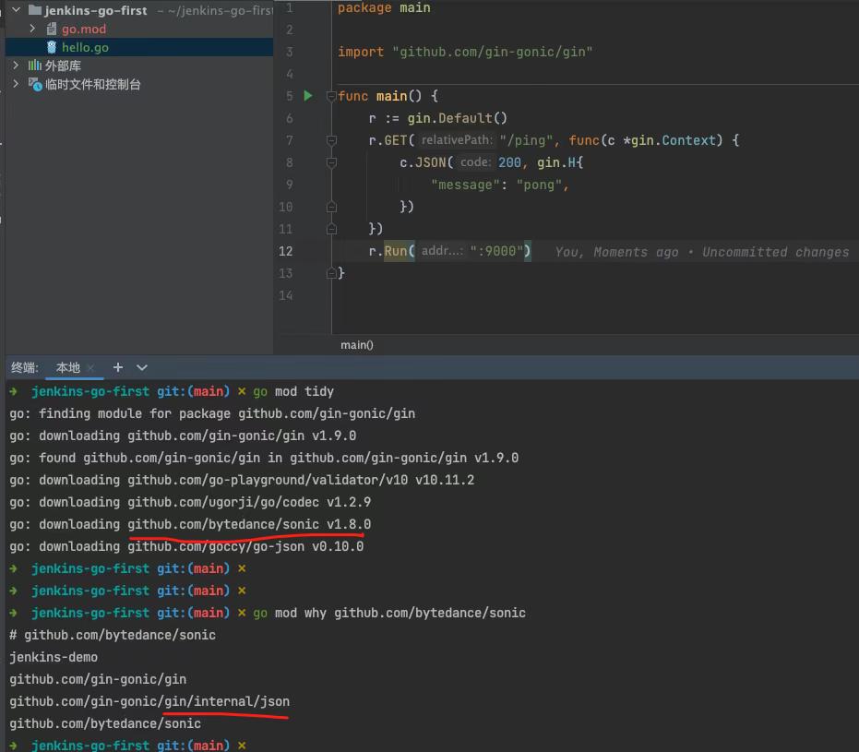Image resolution: width=859 pixels, height=752 pixels.
Task: Select hello.go in the project tree
Action: pos(85,47)
